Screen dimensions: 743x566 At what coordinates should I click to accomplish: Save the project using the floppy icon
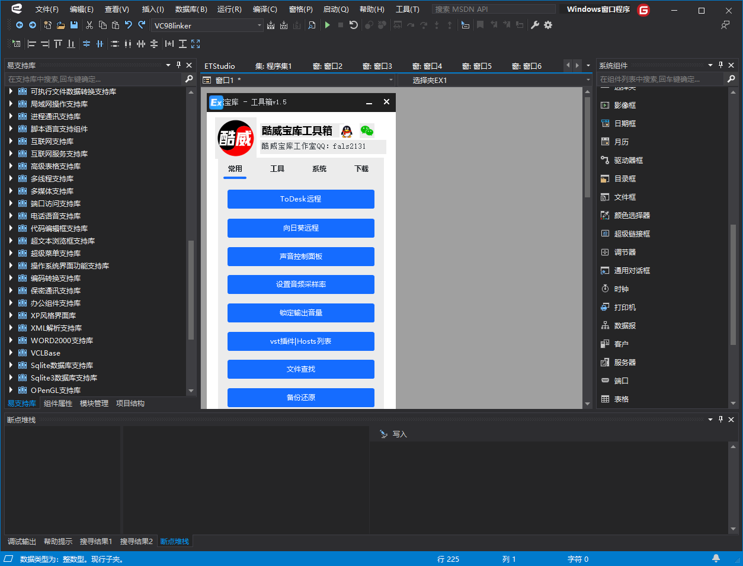74,25
